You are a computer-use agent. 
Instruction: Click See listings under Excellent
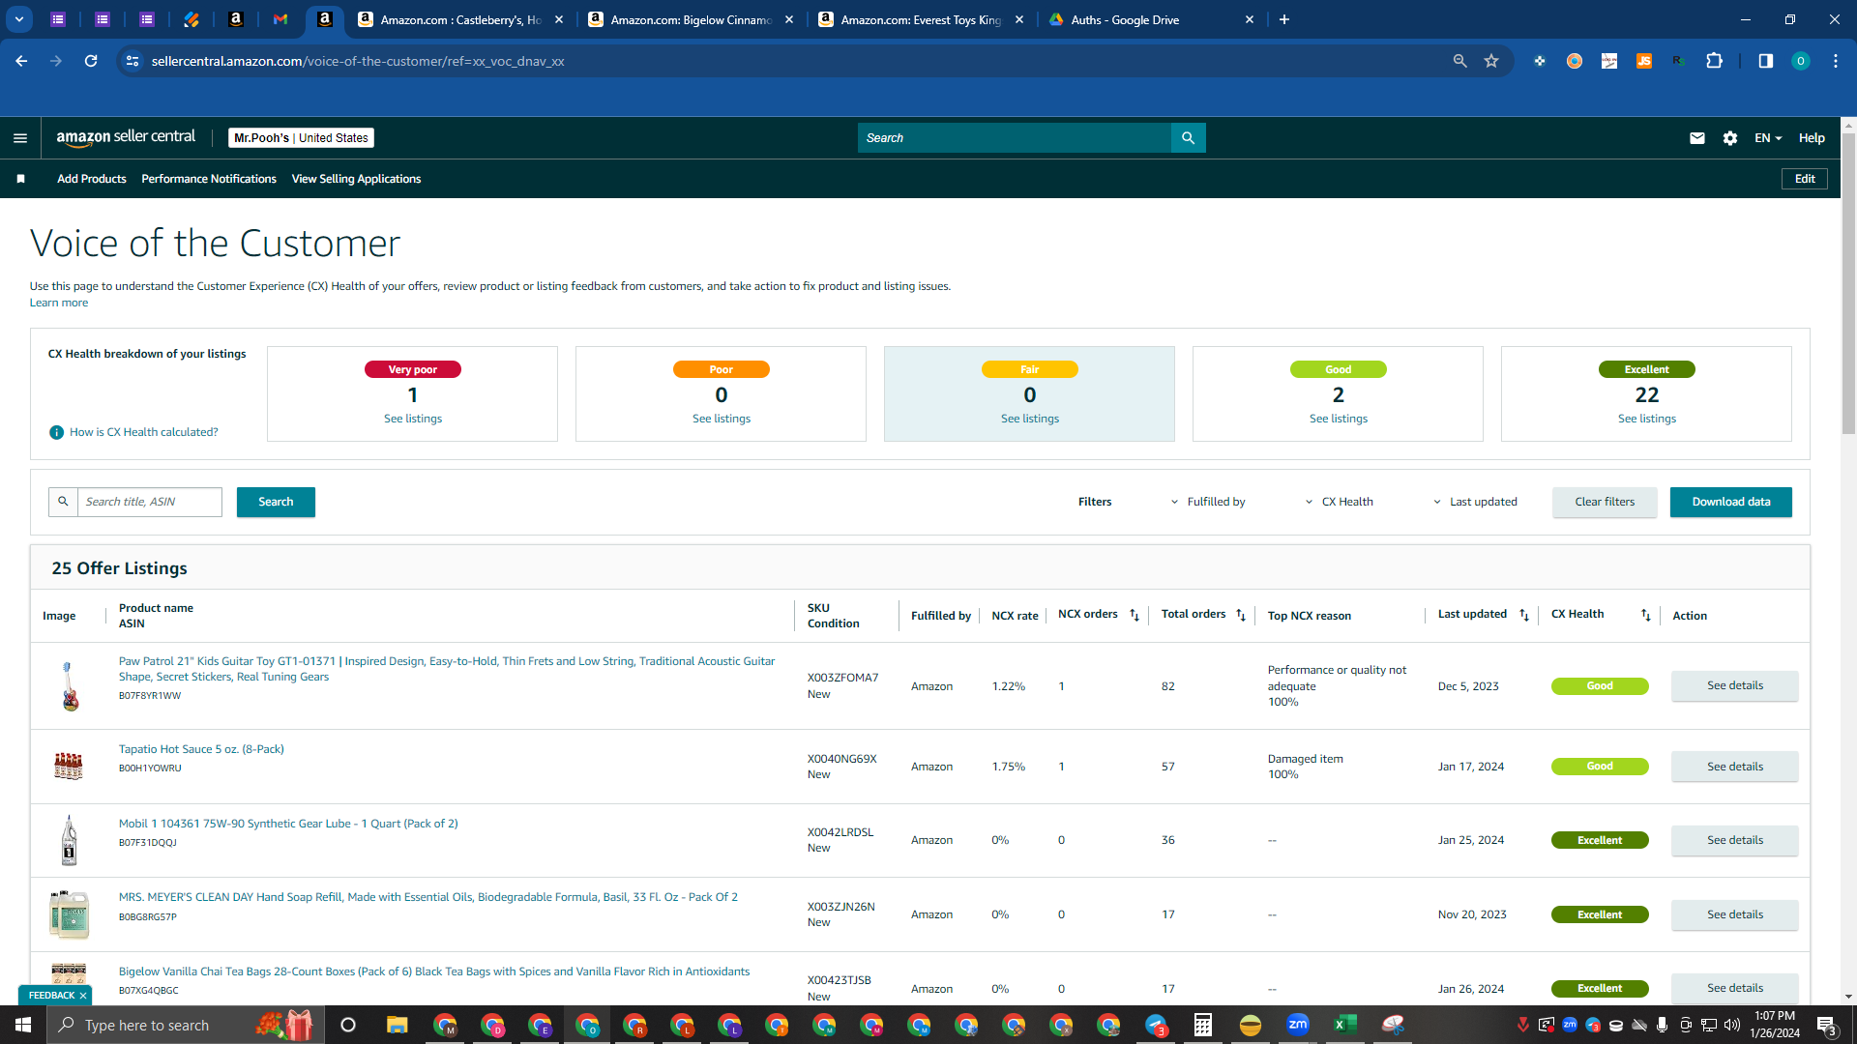click(x=1646, y=419)
